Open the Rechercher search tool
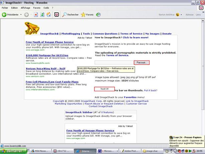 coord(70,15)
